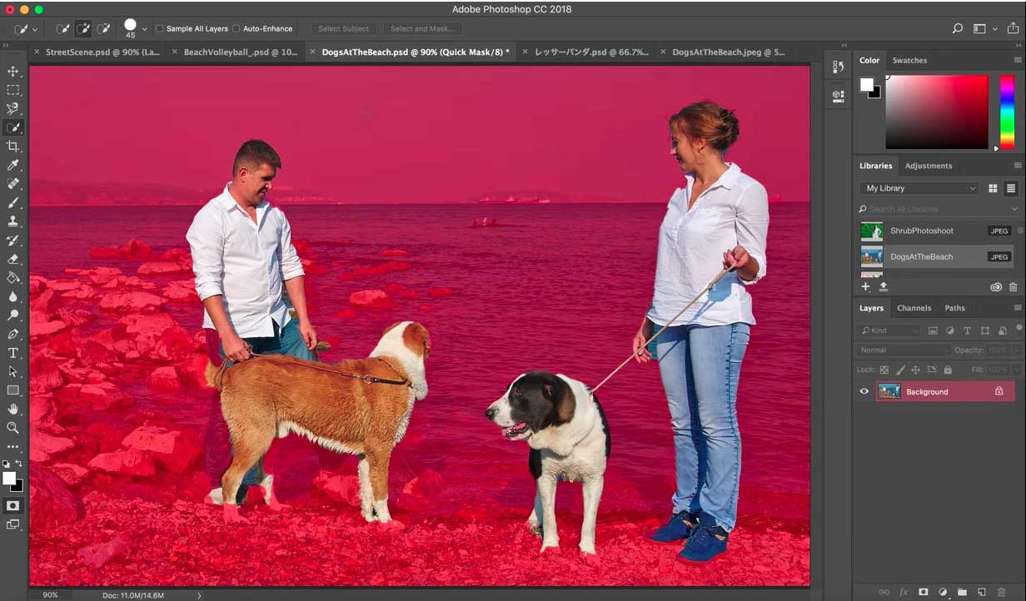The width and height of the screenshot is (1026, 601).
Task: Select the Horizontal Type tool
Action: (13, 353)
